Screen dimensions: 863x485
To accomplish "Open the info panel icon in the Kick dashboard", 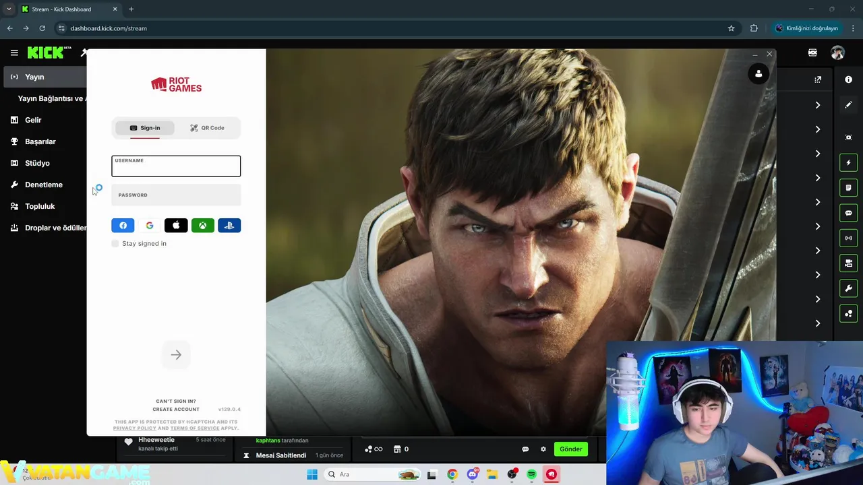I will (848, 79).
